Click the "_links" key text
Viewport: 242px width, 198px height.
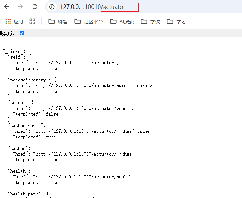(13, 51)
